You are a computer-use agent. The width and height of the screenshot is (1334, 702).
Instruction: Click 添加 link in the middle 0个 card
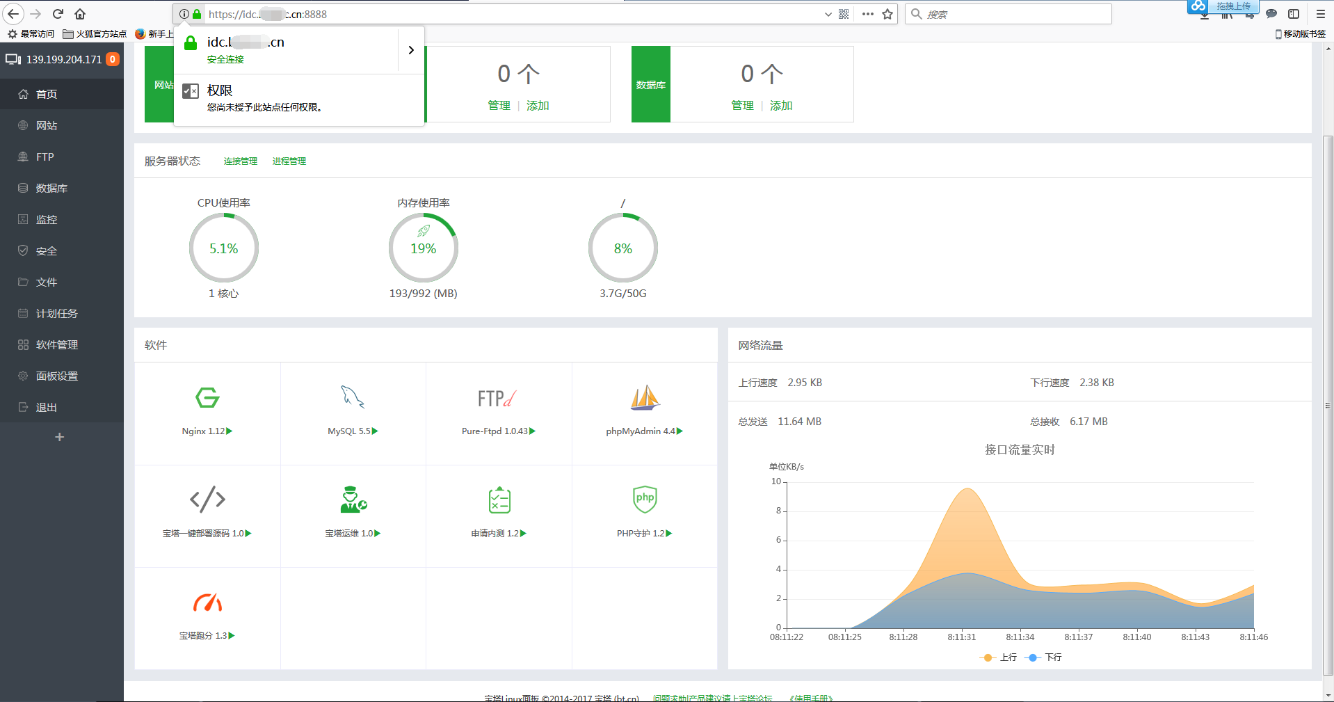tap(538, 106)
